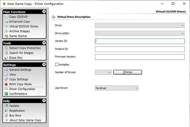The width and height of the screenshot is (190, 127).
Task: Click the Vendor ID input field
Action: (x=140, y=41)
